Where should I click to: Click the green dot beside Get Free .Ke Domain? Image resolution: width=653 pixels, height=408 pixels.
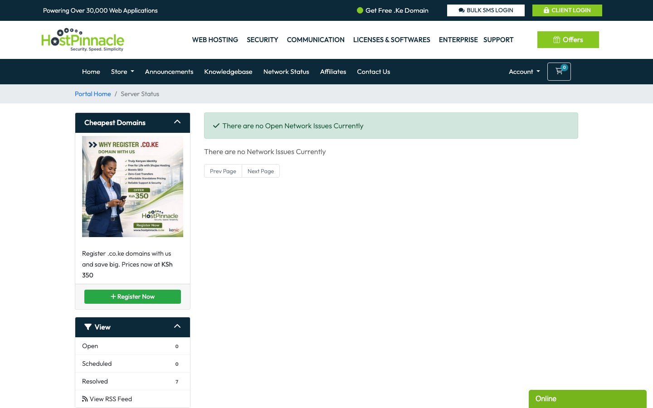click(360, 10)
